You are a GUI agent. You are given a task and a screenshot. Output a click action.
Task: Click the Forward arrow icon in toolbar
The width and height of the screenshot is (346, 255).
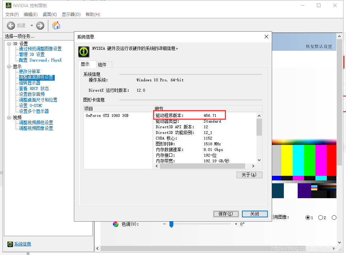[40, 26]
